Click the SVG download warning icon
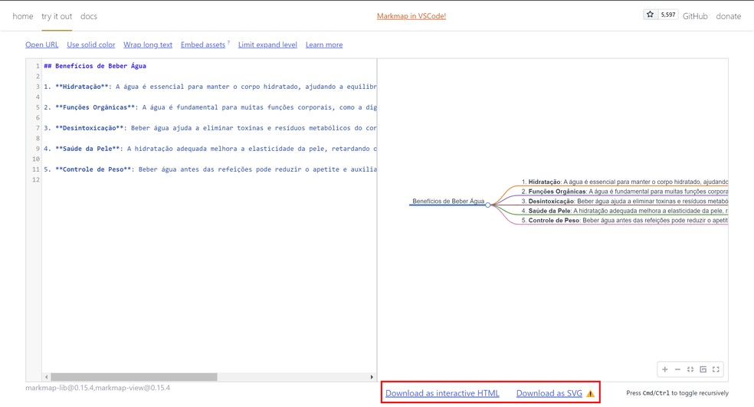Viewport: 754px width, 407px height. [591, 393]
